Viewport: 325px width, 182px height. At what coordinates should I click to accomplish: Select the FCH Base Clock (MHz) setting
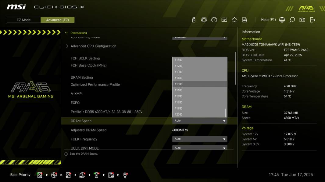(x=88, y=65)
